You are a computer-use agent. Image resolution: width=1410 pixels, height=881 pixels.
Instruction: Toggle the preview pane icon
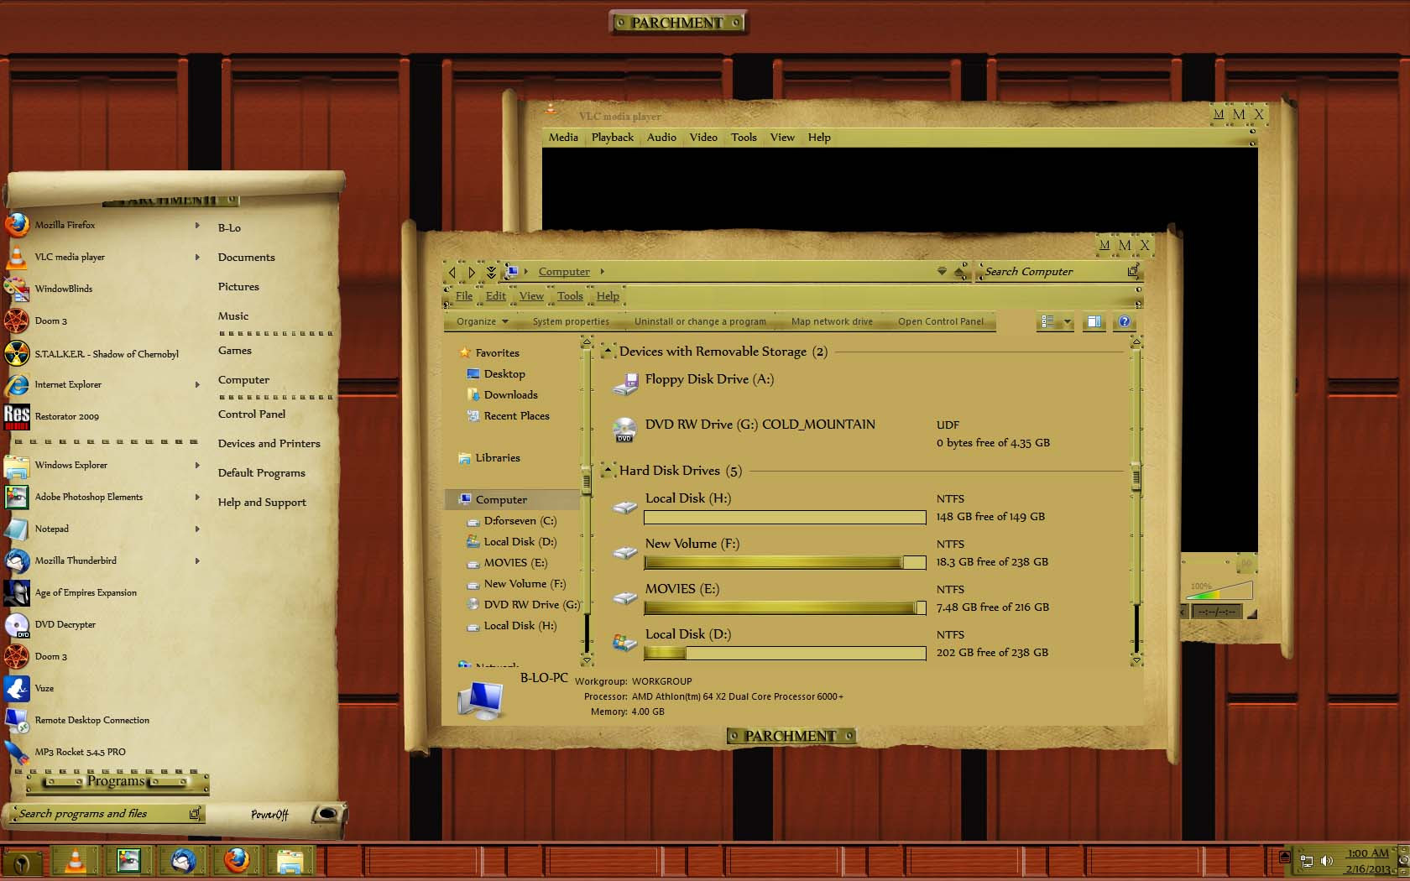[x=1094, y=321]
